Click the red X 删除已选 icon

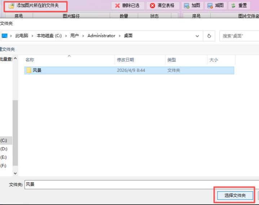click(117, 6)
